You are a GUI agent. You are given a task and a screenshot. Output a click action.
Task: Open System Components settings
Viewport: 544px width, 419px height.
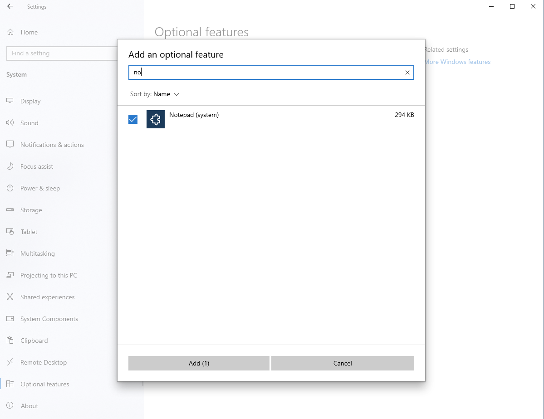tap(49, 319)
